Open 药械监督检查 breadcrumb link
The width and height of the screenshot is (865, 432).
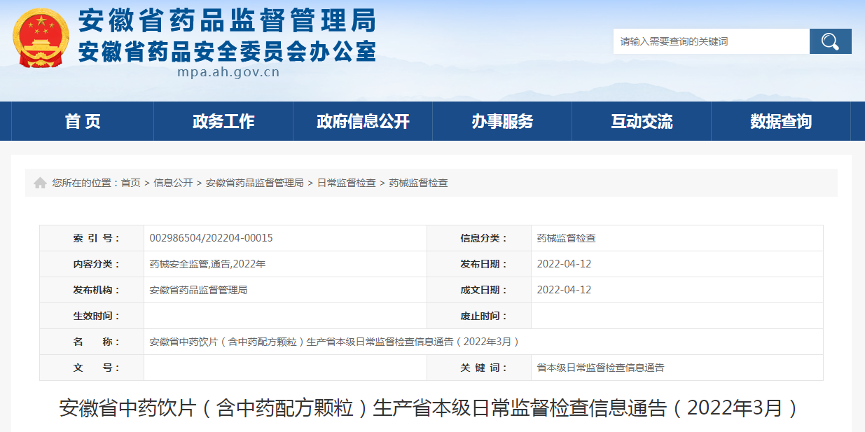pos(418,183)
